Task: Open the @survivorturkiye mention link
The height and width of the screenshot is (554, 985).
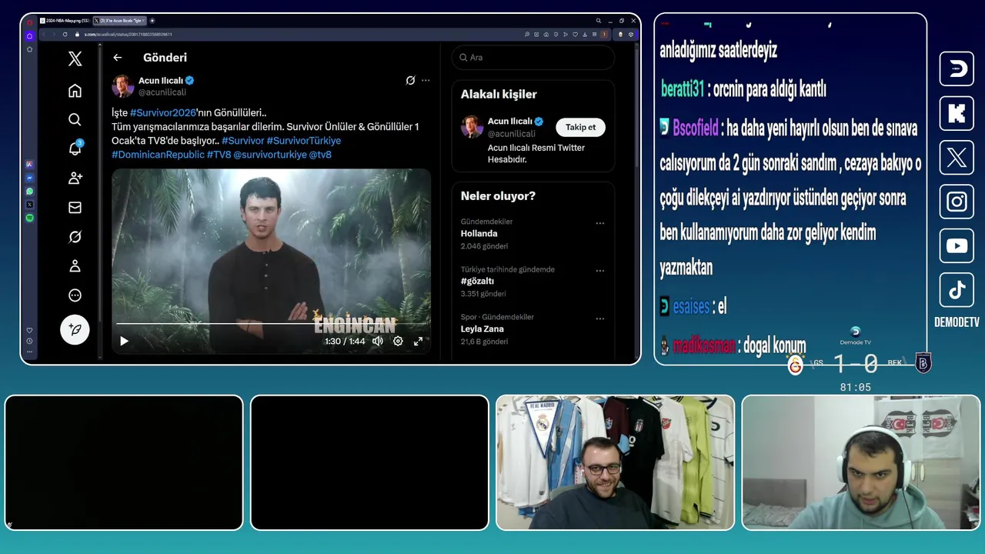Action: 269,155
